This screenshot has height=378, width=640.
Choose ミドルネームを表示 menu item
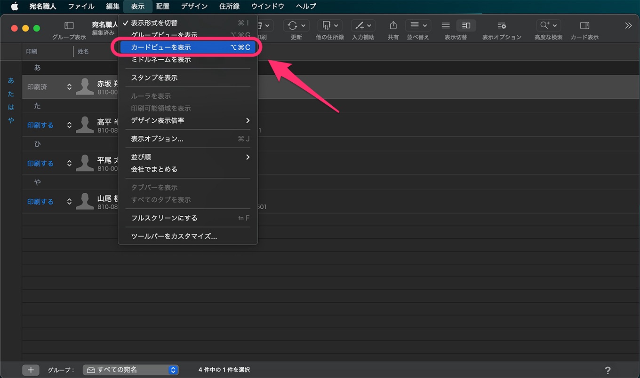click(188, 59)
